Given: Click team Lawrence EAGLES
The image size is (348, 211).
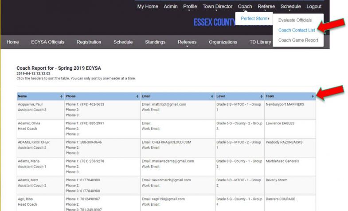Looking at the screenshot, I should point(280,123).
